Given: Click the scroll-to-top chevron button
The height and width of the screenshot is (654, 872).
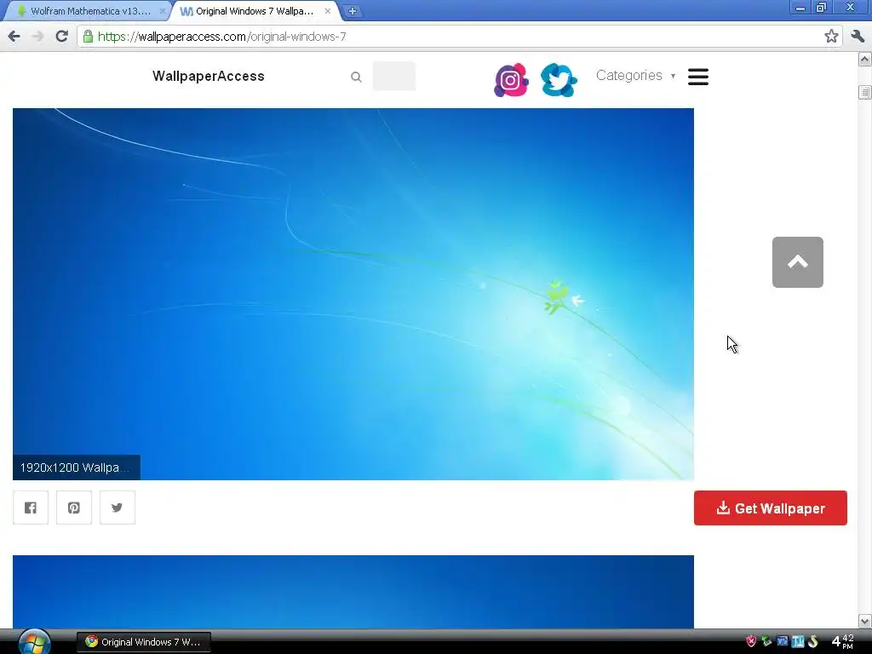Looking at the screenshot, I should [797, 262].
